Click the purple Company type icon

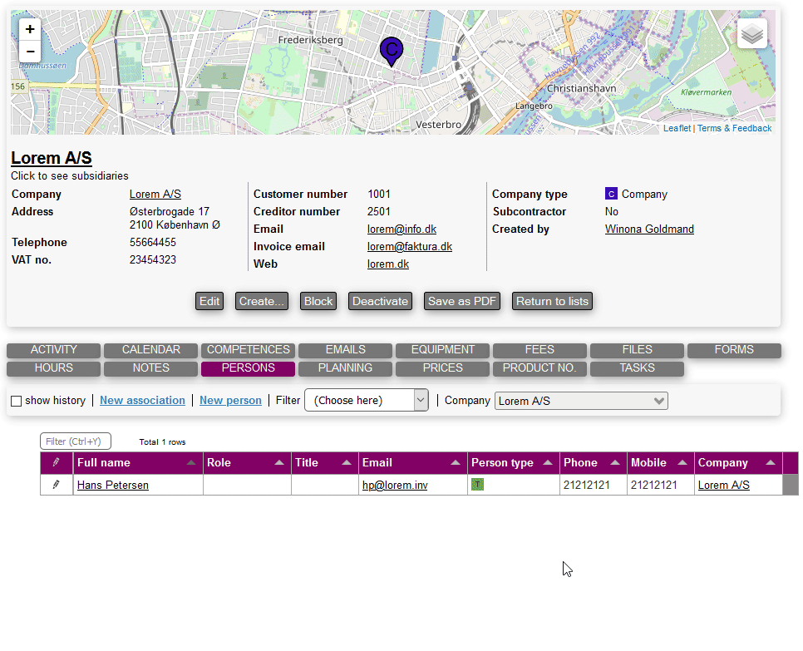tap(611, 195)
